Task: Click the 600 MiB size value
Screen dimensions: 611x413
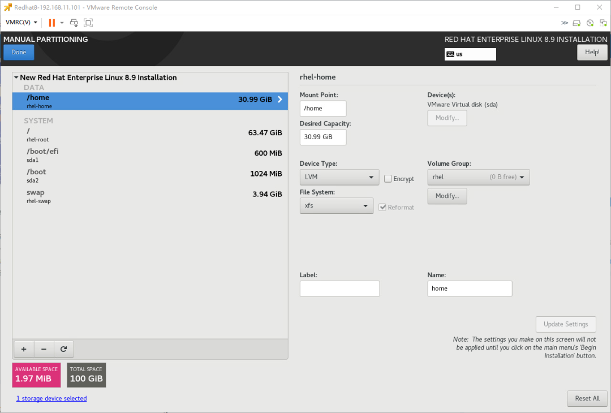Action: [268, 153]
